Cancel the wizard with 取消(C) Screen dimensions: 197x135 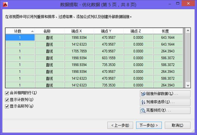point(178,125)
